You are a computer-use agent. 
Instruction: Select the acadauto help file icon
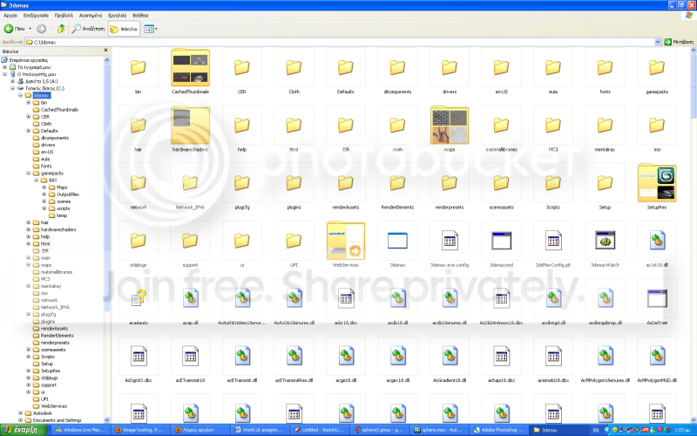[x=139, y=298]
